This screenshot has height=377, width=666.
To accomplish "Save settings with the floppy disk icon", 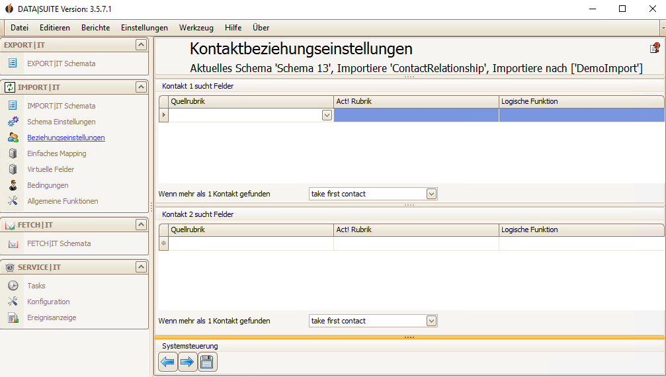I will point(207,362).
